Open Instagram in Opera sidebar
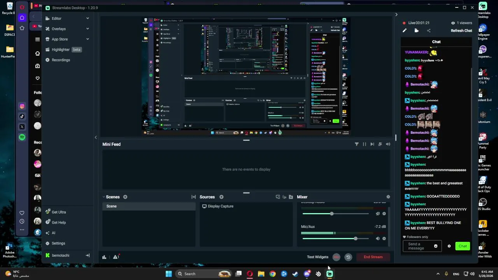This screenshot has width=498, height=280. click(x=22, y=106)
